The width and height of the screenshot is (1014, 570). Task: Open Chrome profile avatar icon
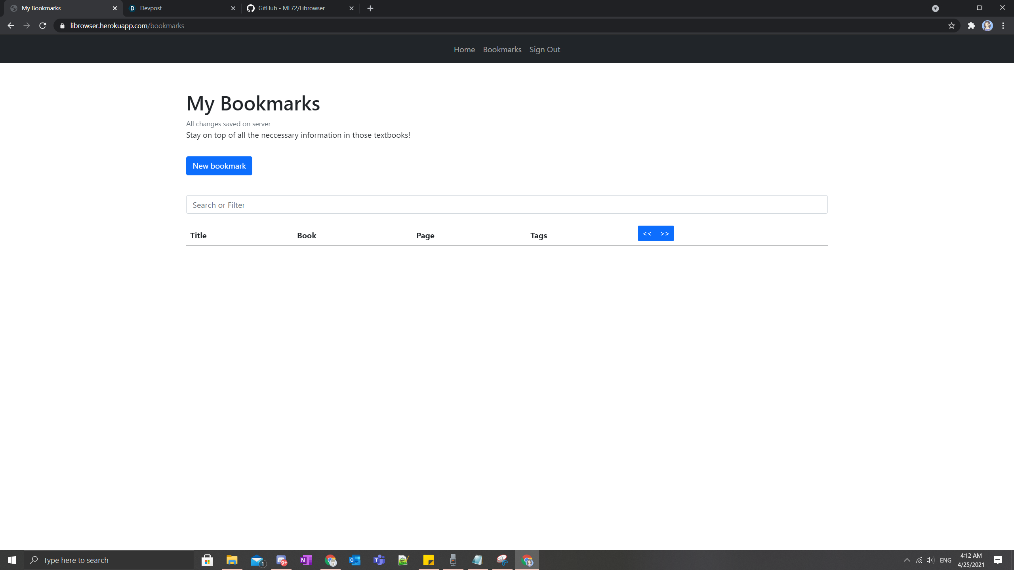[x=987, y=26]
